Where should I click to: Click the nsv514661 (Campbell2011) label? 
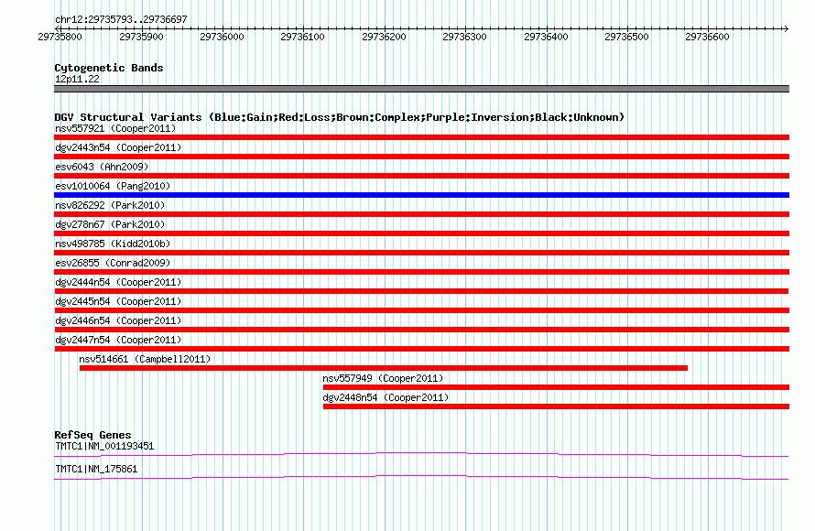click(x=145, y=359)
